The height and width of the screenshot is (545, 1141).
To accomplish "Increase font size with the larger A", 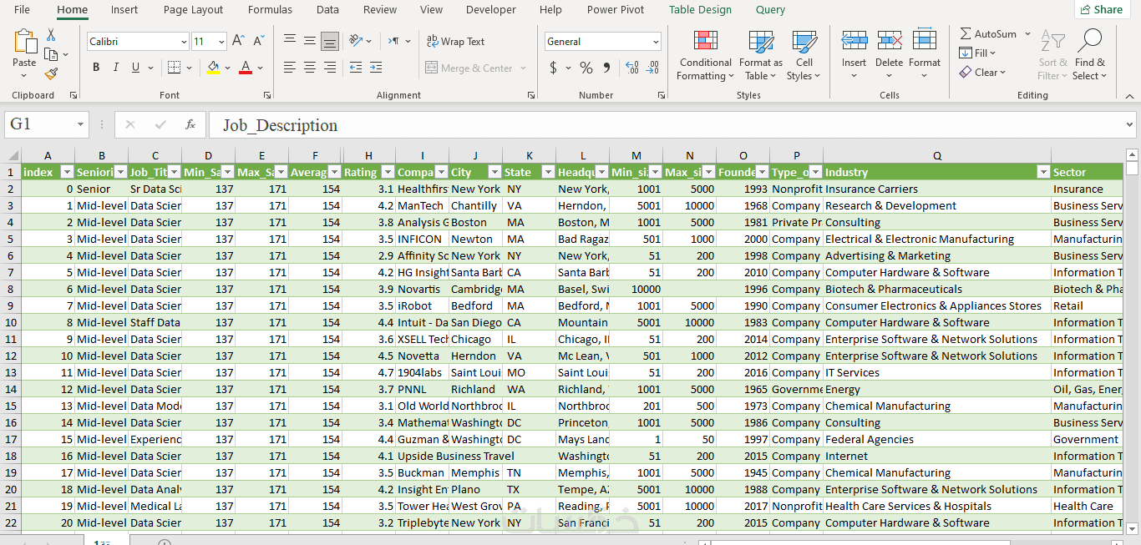I will (239, 41).
